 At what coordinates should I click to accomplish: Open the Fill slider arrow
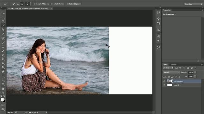tap(195, 77)
